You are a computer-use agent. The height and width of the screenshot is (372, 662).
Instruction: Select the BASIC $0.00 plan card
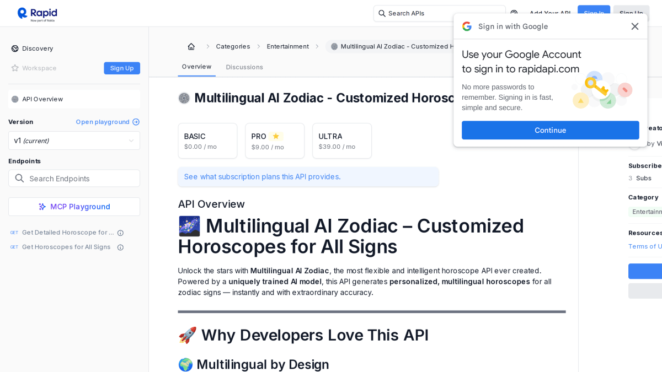(207, 141)
